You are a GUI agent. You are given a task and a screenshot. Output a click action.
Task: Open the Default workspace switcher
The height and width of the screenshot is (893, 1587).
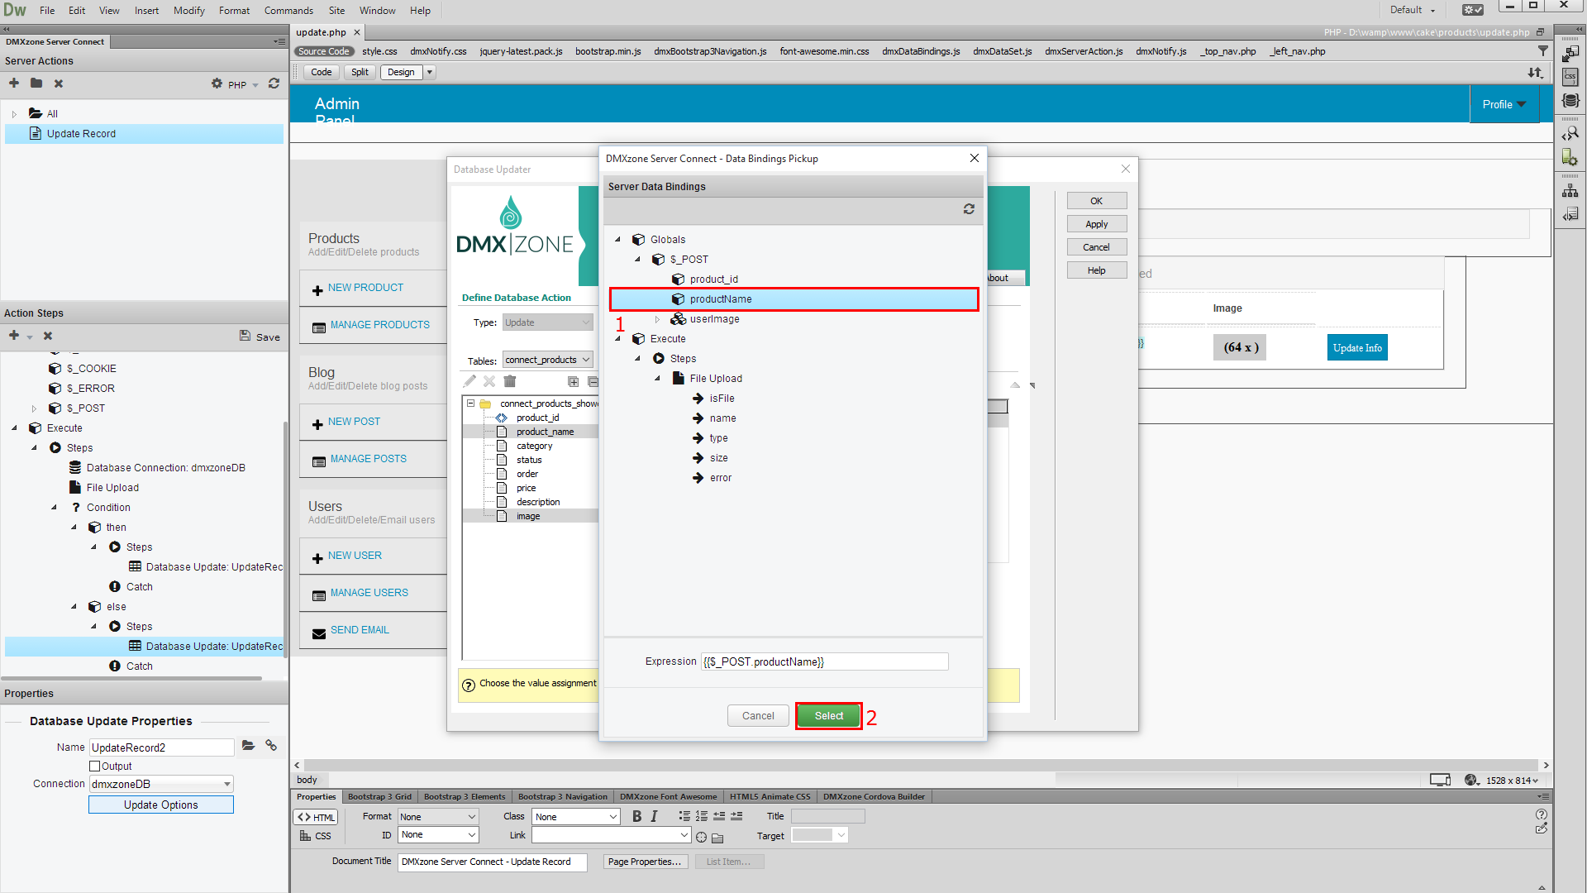tap(1413, 10)
